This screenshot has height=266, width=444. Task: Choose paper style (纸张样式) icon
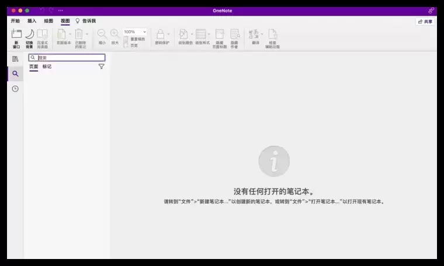[201, 34]
